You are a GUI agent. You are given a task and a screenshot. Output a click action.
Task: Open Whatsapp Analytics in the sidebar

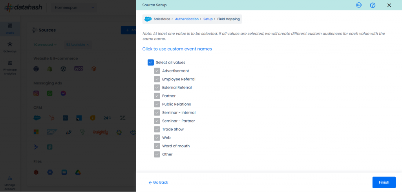click(x=10, y=68)
